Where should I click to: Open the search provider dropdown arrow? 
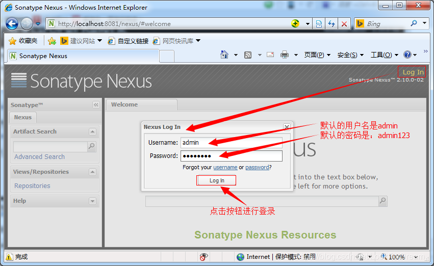(x=424, y=23)
